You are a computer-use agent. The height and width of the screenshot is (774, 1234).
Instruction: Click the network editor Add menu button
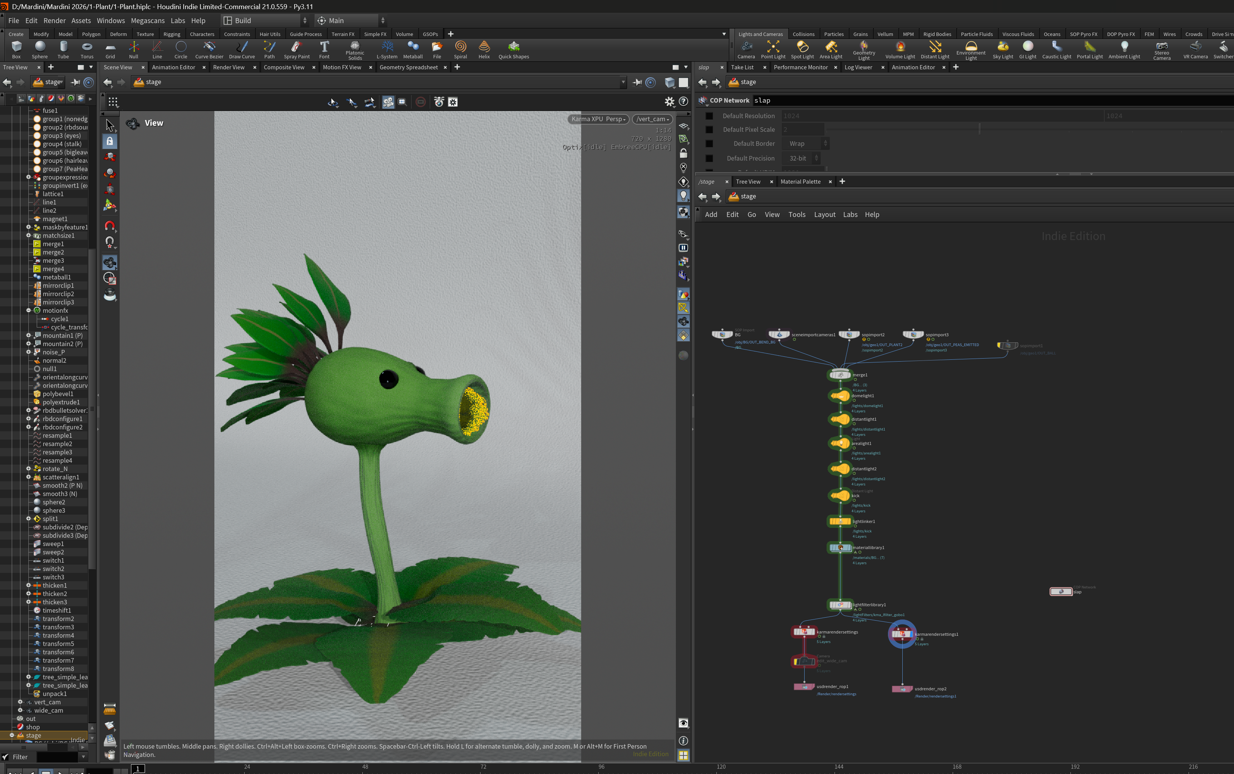point(711,215)
